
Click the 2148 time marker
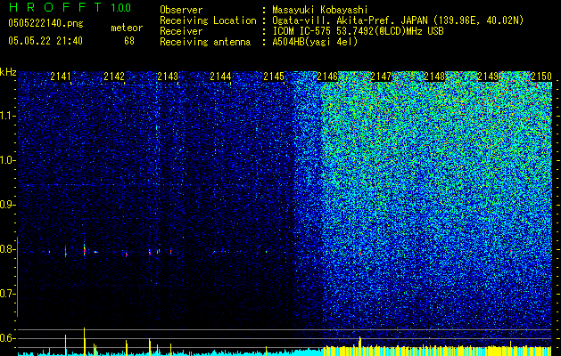pos(434,77)
